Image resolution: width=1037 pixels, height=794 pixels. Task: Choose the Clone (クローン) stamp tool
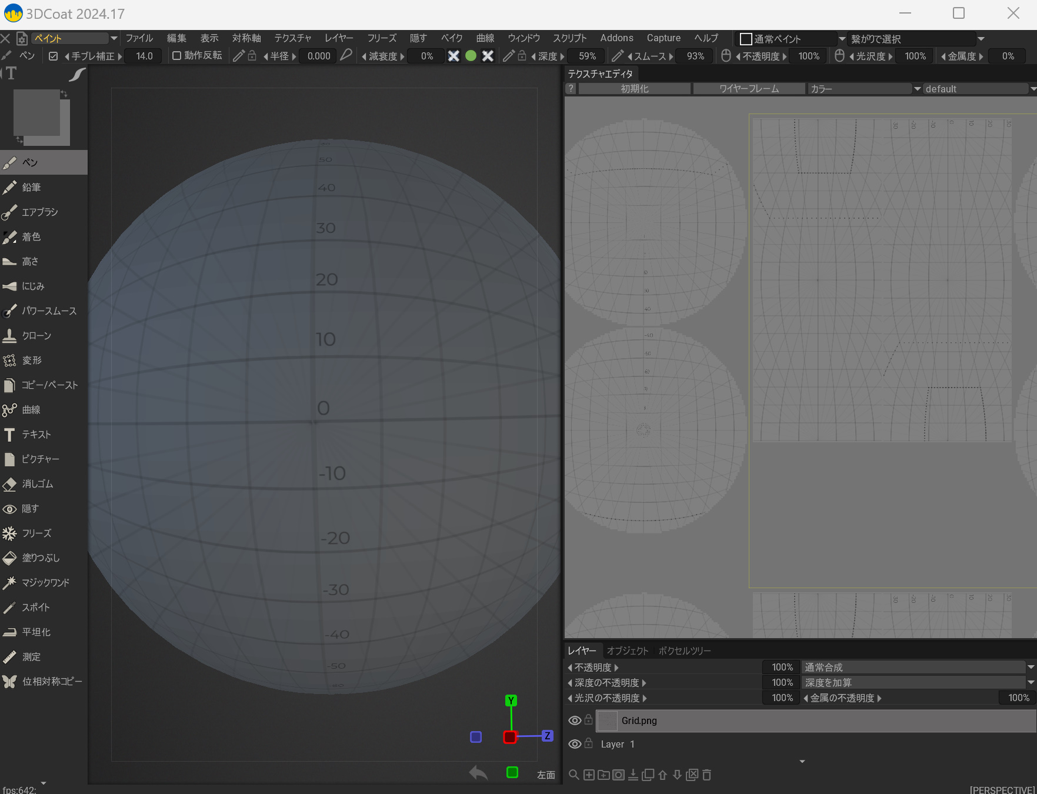36,336
